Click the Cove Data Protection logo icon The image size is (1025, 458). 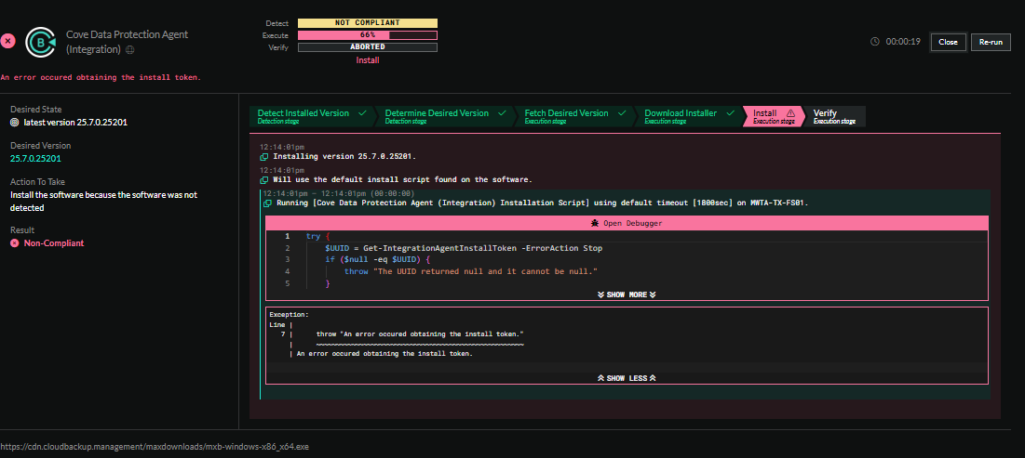(x=41, y=43)
